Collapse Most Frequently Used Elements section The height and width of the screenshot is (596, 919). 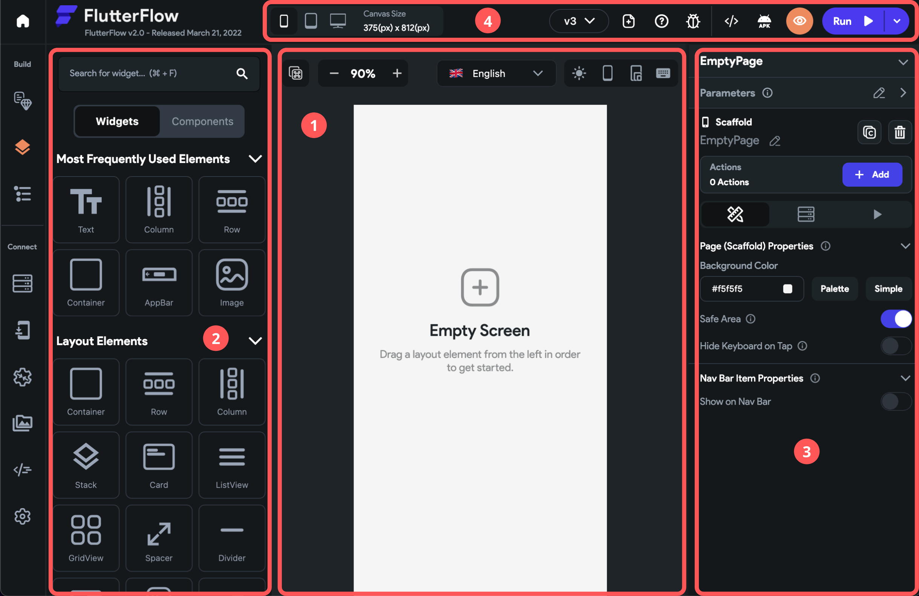coord(255,159)
